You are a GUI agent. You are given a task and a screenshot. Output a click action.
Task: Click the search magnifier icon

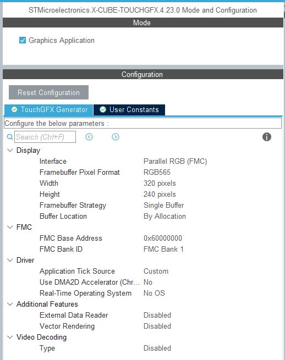[x=10, y=137]
